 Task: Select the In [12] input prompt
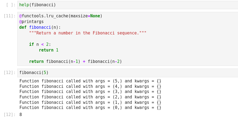pyautogui.click(x=10, y=73)
